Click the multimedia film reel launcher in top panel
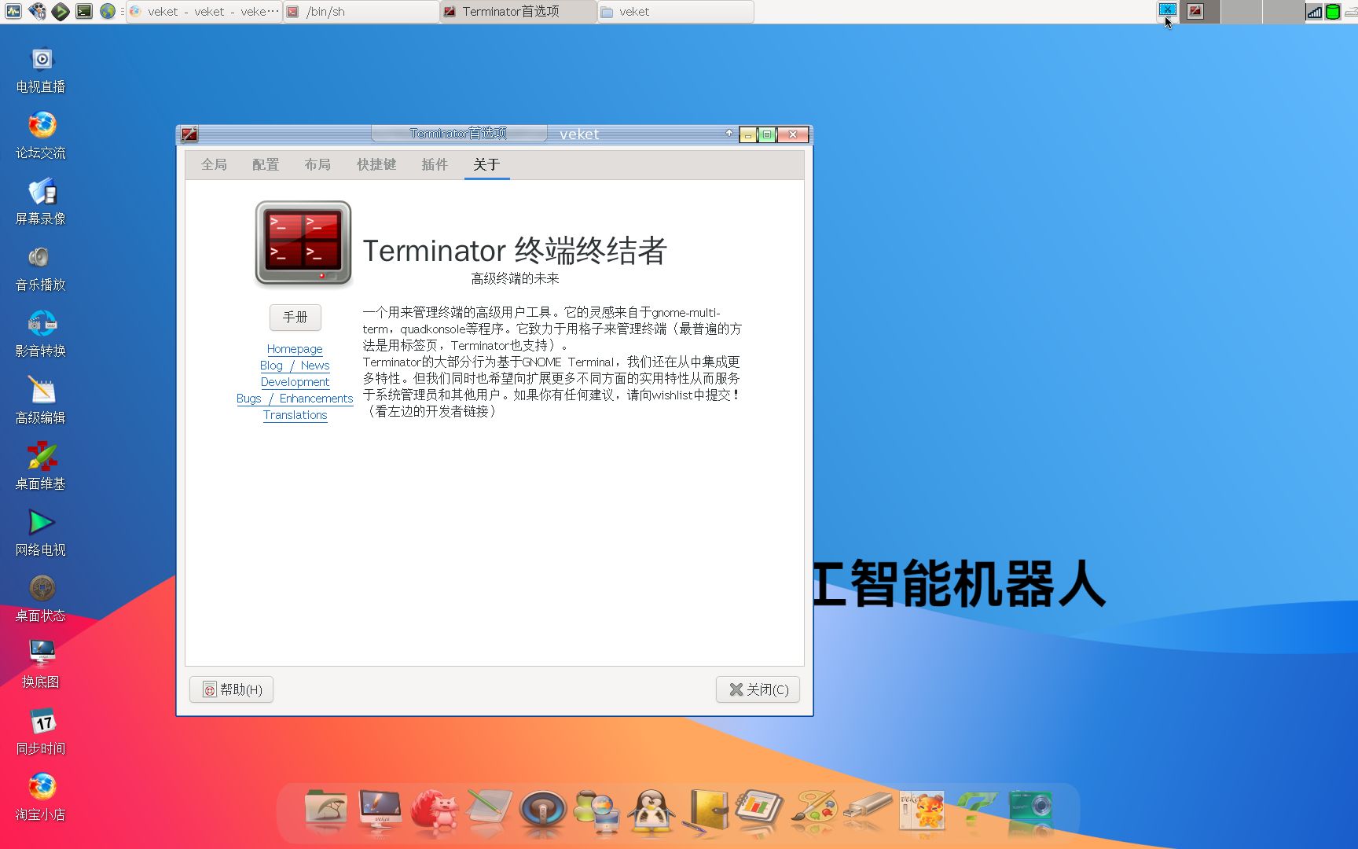 pos(37,11)
